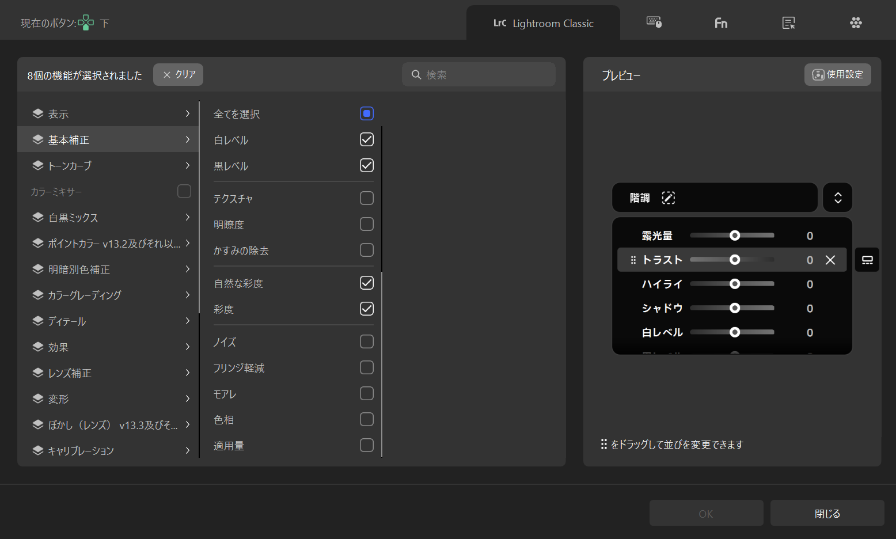Select the カラーグレーディング category
Image resolution: width=896 pixels, height=539 pixels.
point(109,295)
